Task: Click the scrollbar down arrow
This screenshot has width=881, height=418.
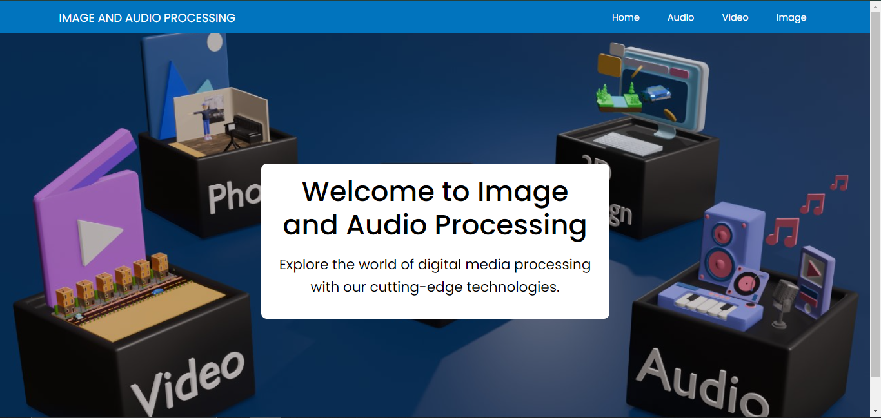Action: 875,411
